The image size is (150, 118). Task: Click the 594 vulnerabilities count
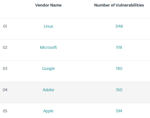click(x=119, y=111)
